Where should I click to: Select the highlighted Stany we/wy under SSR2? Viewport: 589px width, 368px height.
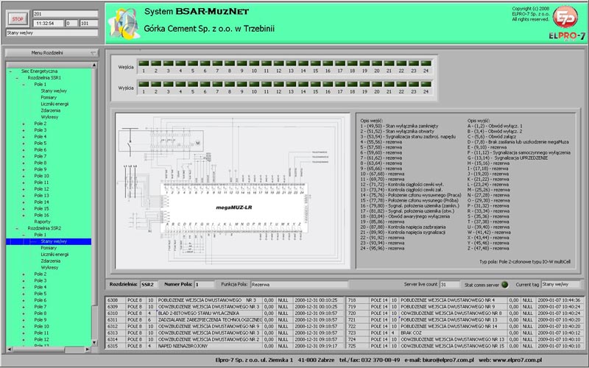[54, 241]
